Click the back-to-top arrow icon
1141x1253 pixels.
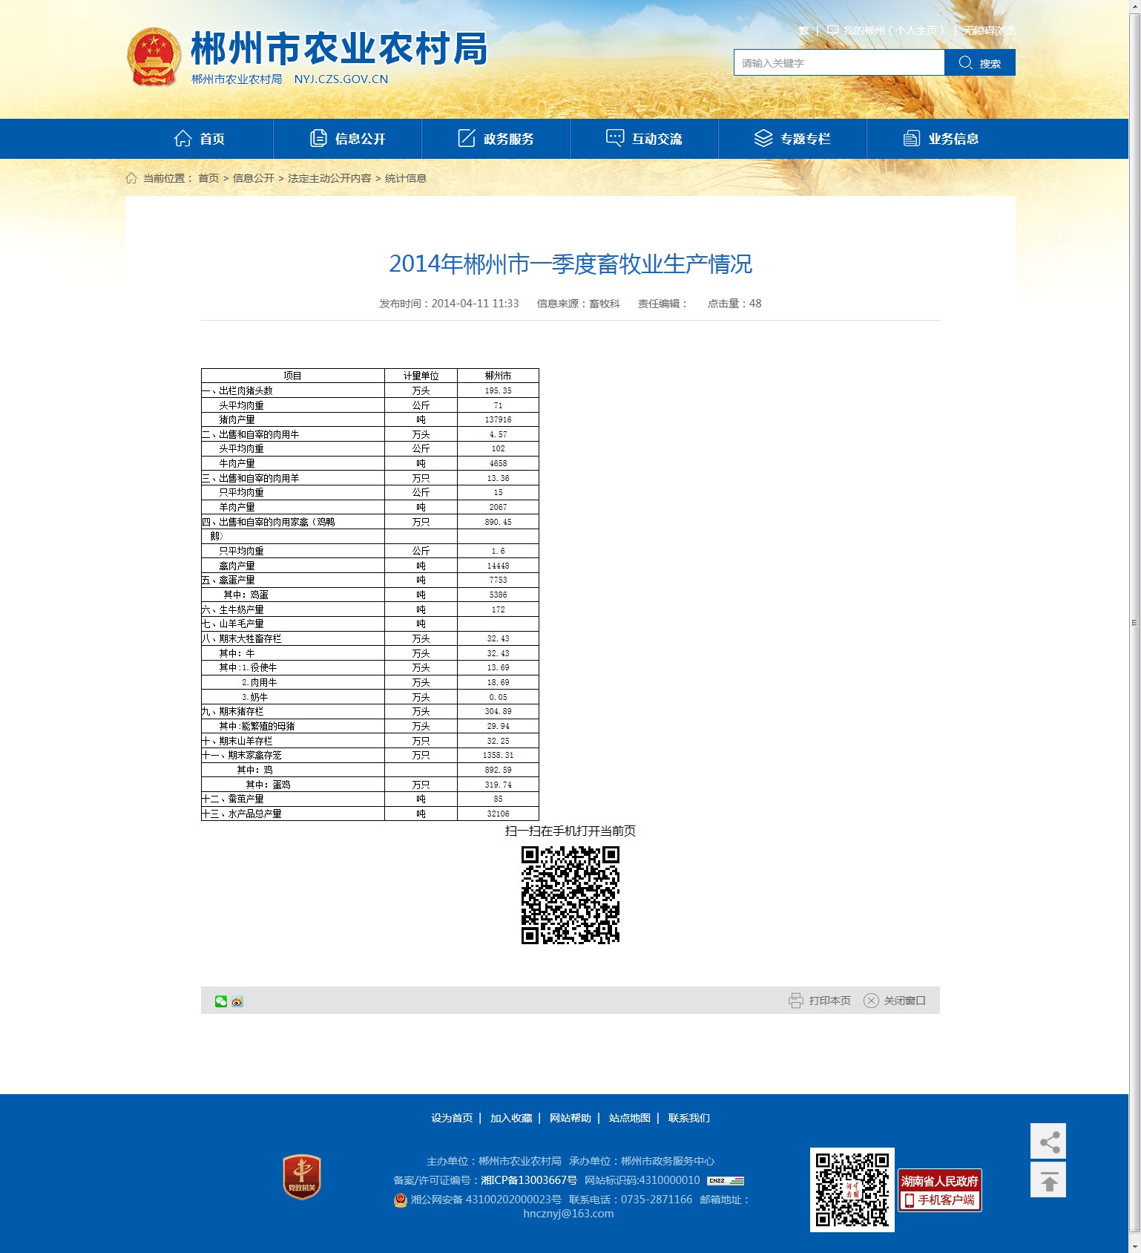[1048, 1180]
